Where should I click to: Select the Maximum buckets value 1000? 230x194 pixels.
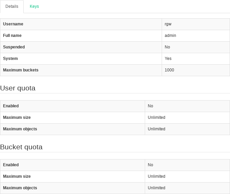pyautogui.click(x=169, y=70)
